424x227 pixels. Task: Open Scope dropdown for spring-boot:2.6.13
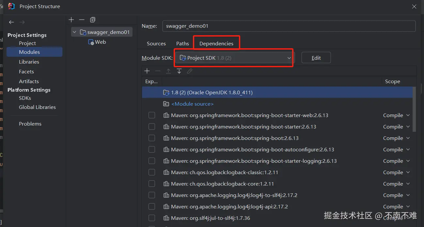[x=397, y=138]
